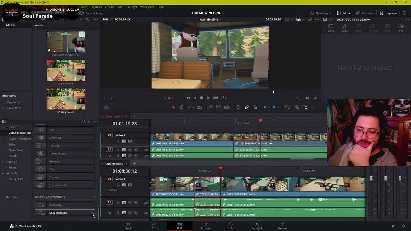Disable V1 video track in Main timeline
The height and width of the screenshot is (231, 411).
coord(130,141)
